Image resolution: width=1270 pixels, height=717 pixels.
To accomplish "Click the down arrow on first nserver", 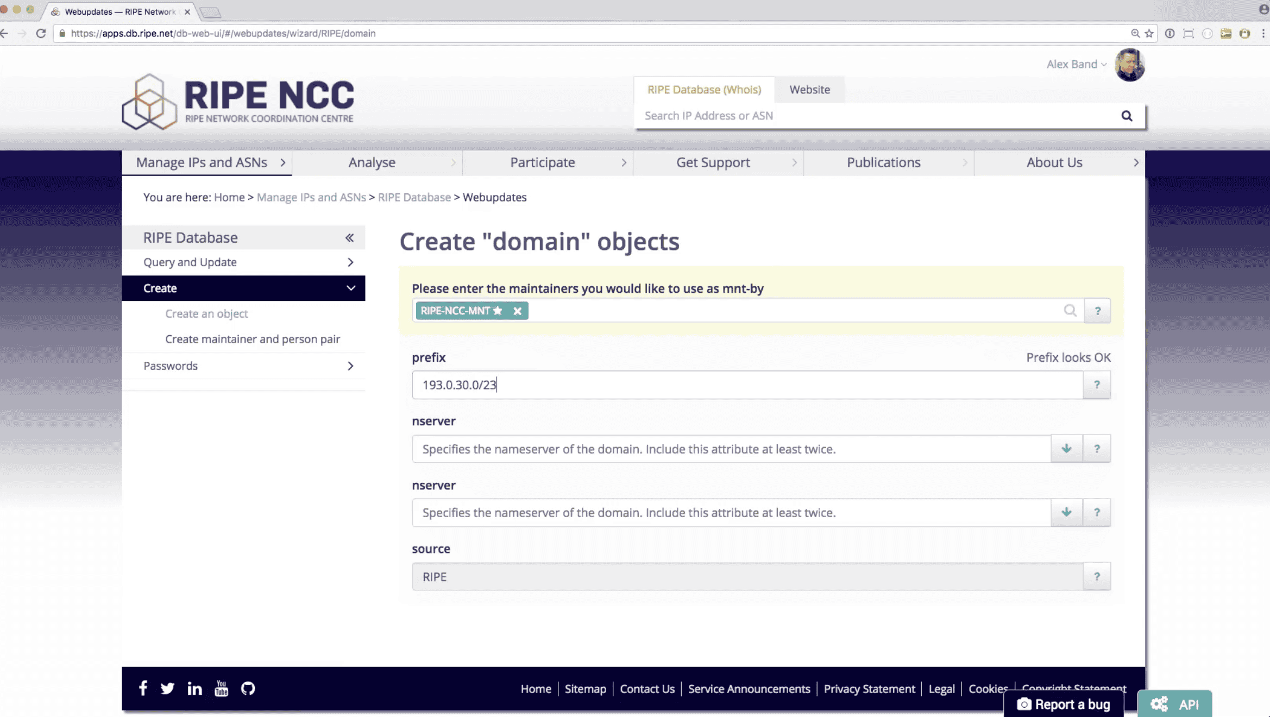I will click(x=1067, y=449).
